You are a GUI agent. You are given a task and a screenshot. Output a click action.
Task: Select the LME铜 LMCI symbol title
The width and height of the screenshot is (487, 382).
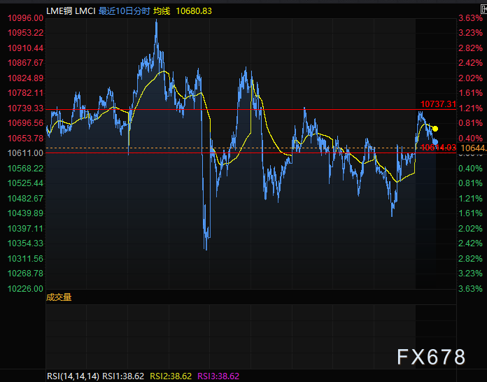(x=70, y=10)
